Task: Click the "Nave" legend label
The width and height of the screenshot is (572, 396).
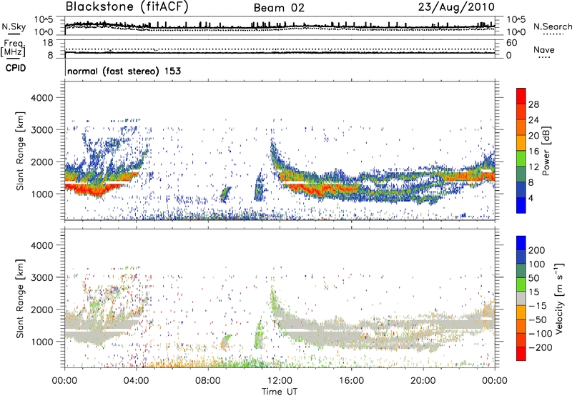Action: 543,49
